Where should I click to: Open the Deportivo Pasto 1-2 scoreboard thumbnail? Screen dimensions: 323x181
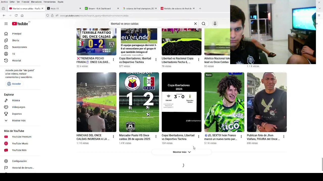(139, 102)
